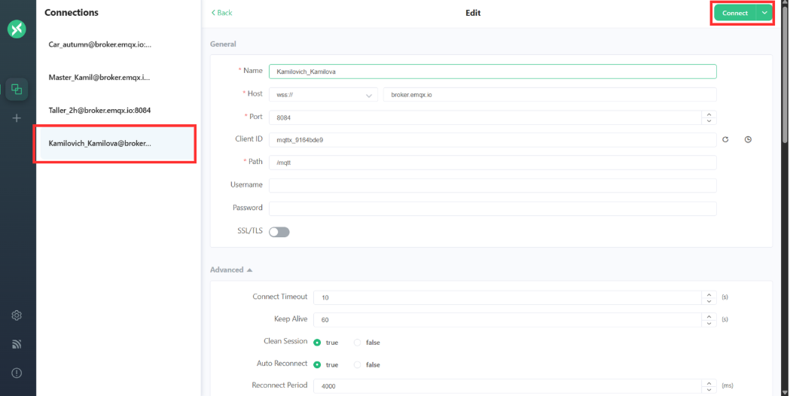Click the Username input field
790x396 pixels.
click(493, 185)
